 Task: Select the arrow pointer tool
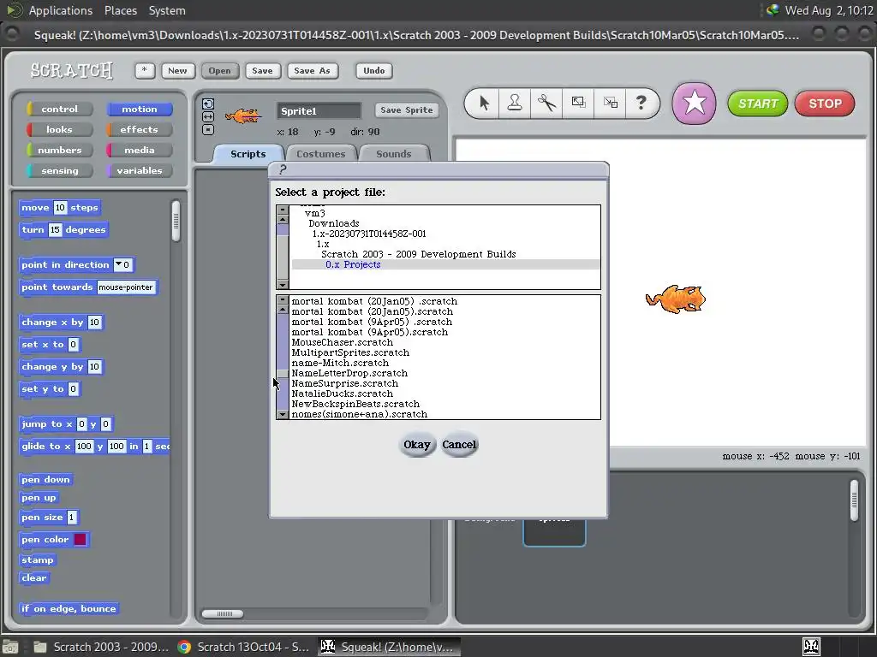click(x=485, y=104)
